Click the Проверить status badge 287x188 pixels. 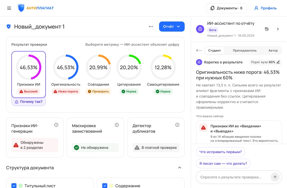pos(98,91)
